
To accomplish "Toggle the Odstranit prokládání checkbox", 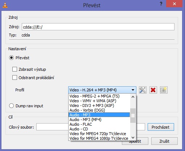I will tap(15, 78).
